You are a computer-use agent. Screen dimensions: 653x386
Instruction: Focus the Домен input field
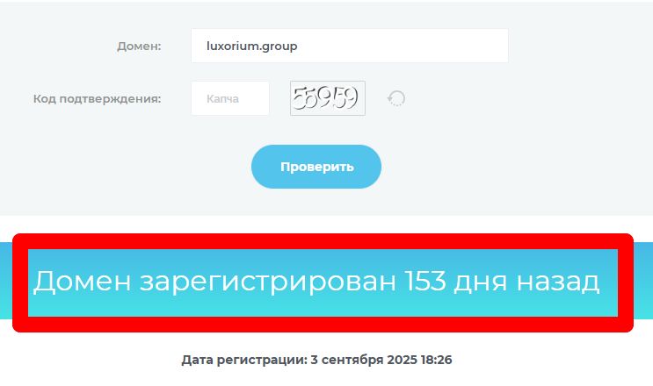(x=350, y=46)
